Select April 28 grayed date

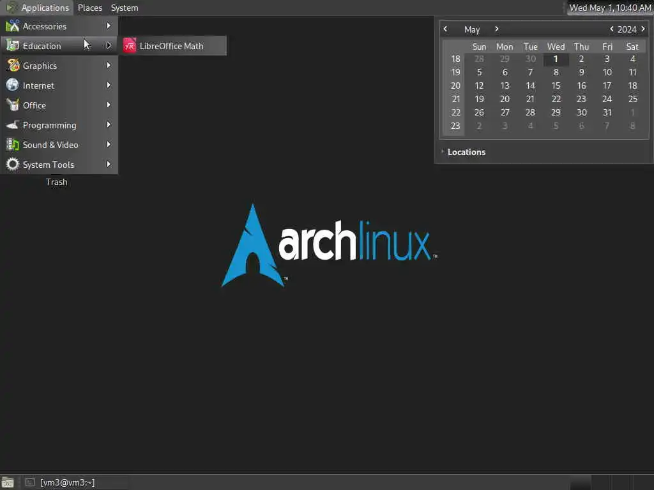point(479,59)
